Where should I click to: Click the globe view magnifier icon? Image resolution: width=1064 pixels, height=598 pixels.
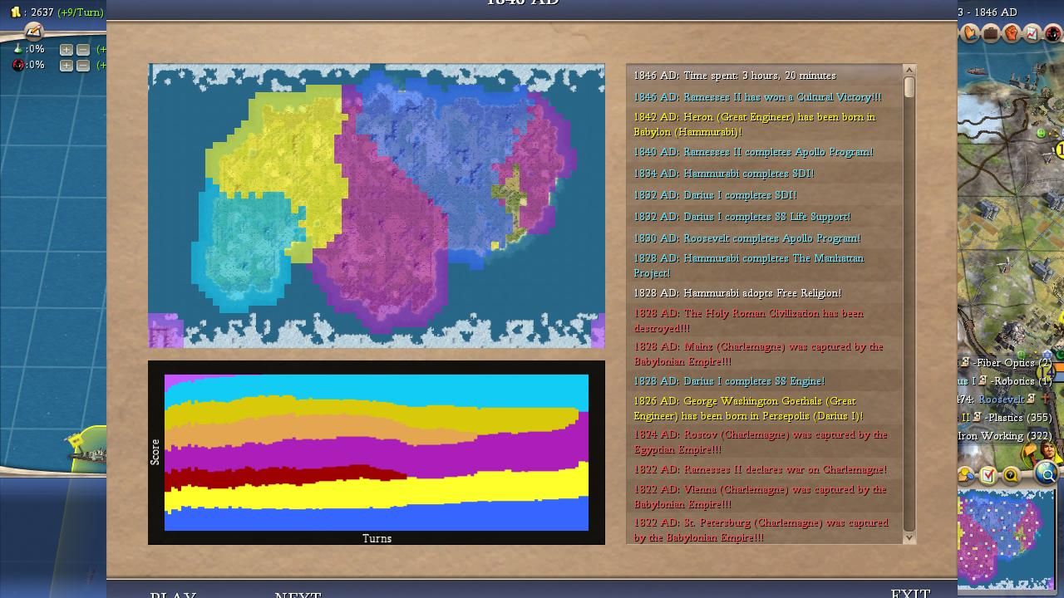tap(1047, 474)
